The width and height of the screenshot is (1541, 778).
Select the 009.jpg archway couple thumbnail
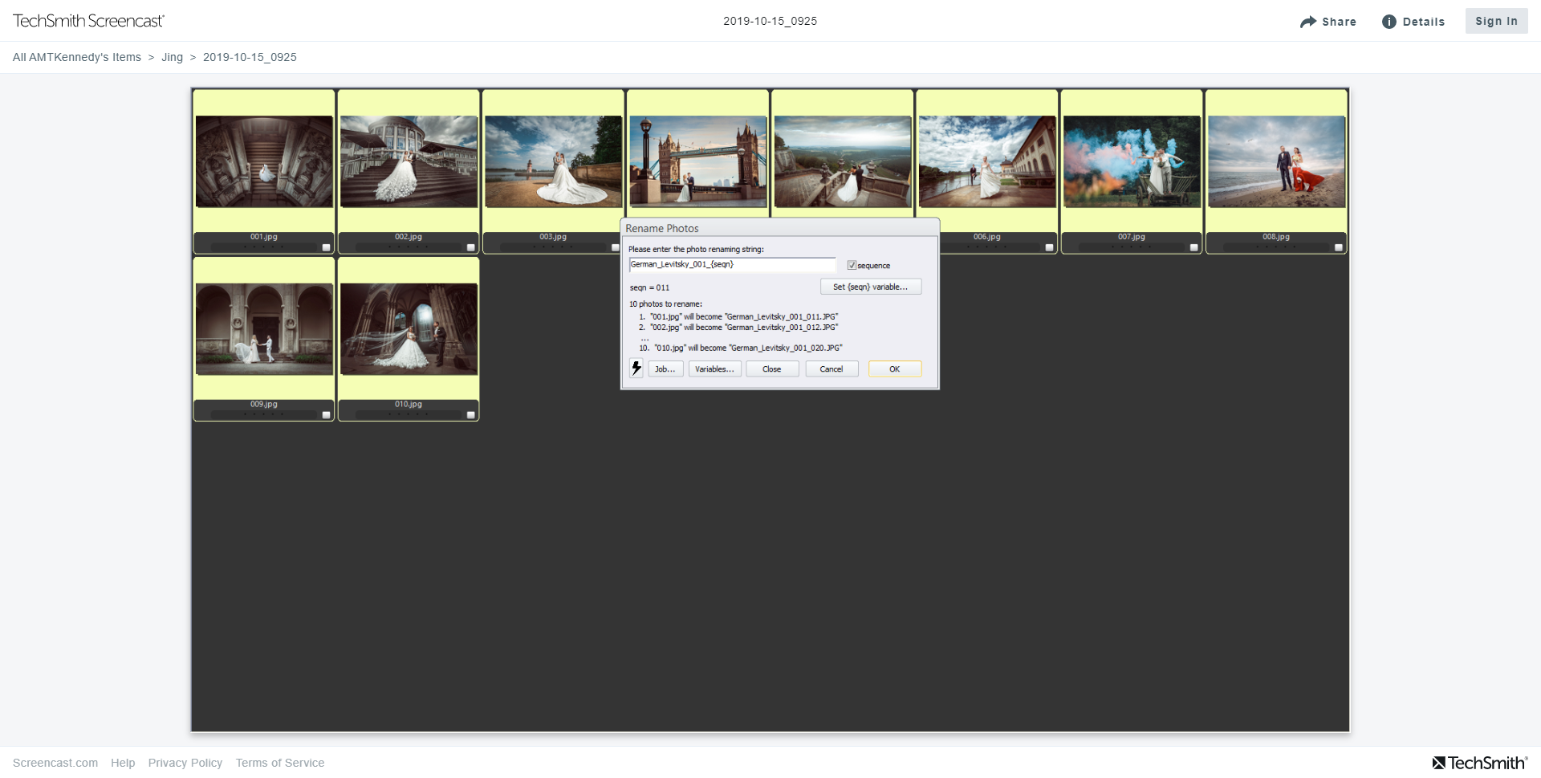(x=264, y=329)
